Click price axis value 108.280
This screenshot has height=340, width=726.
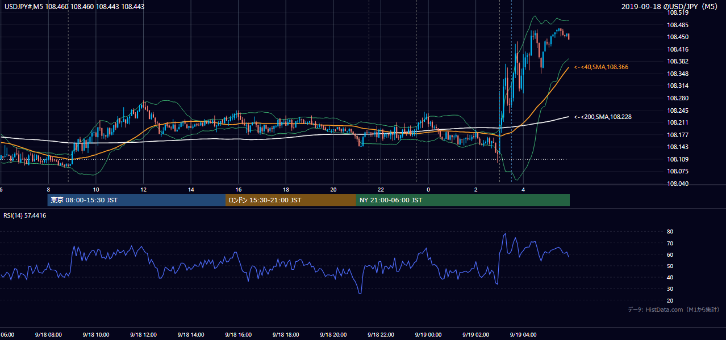[x=677, y=98]
